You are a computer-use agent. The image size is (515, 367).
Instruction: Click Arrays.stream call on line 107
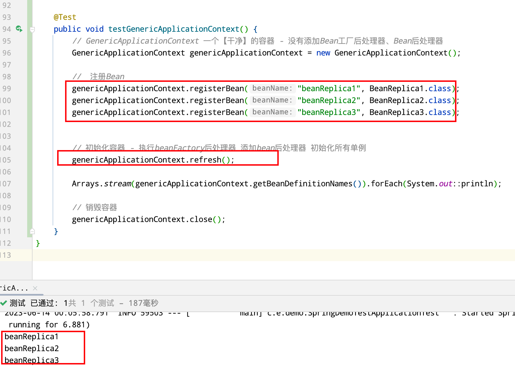tap(102, 184)
